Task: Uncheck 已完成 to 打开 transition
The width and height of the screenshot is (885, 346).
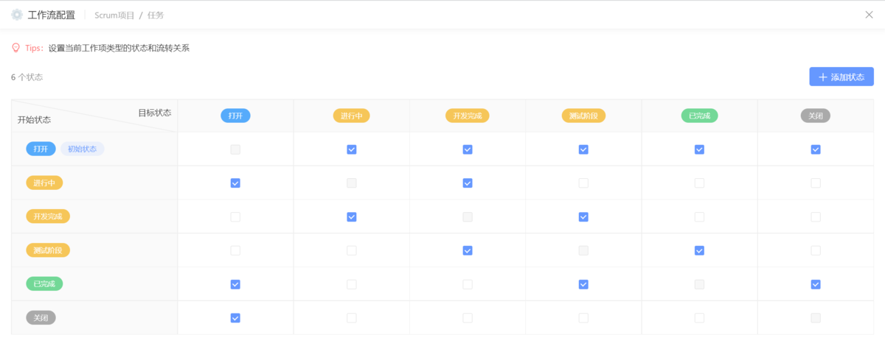Action: coord(235,284)
